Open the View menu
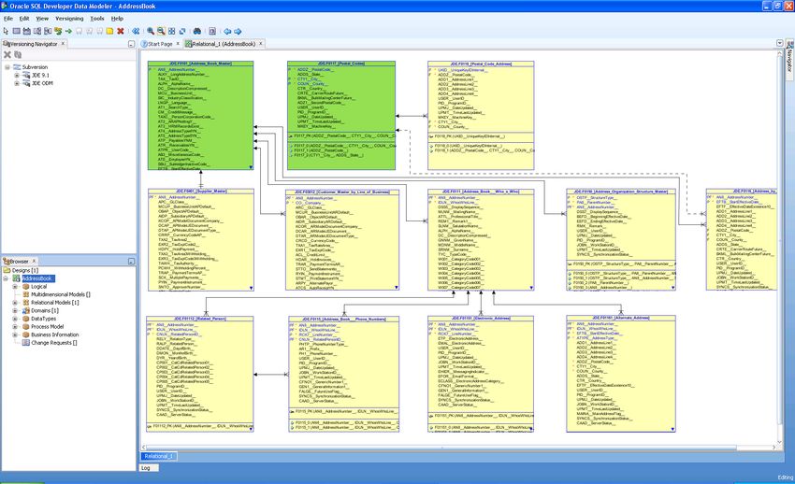Image resolution: width=795 pixels, height=484 pixels. tap(42, 19)
